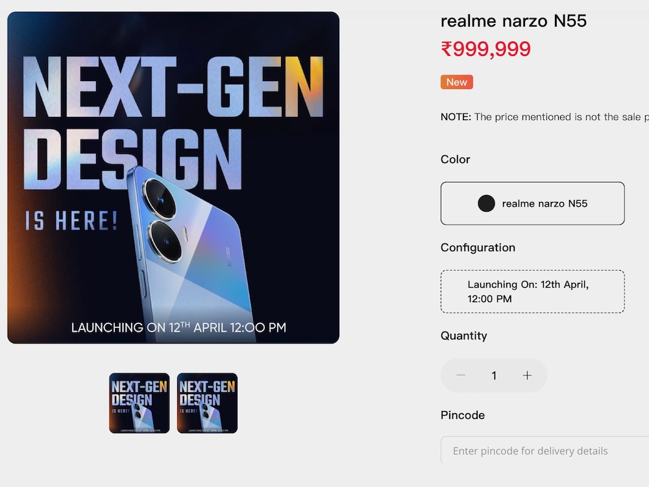Screen dimensions: 649x487
Task: Open the second product thumbnail image
Action: point(208,403)
